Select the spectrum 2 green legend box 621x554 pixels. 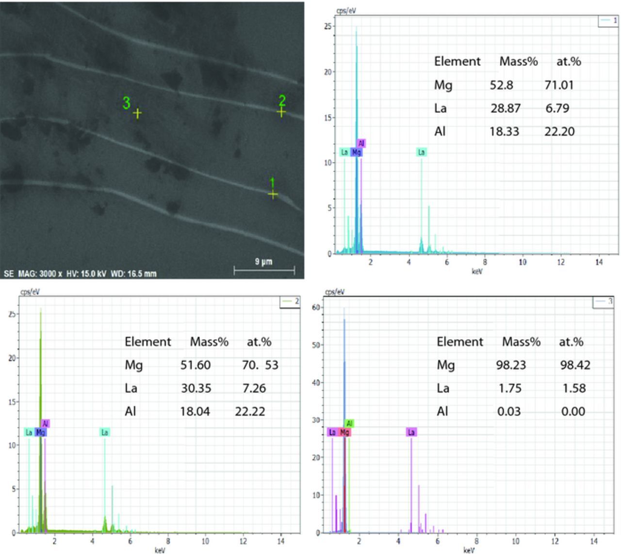290,301
